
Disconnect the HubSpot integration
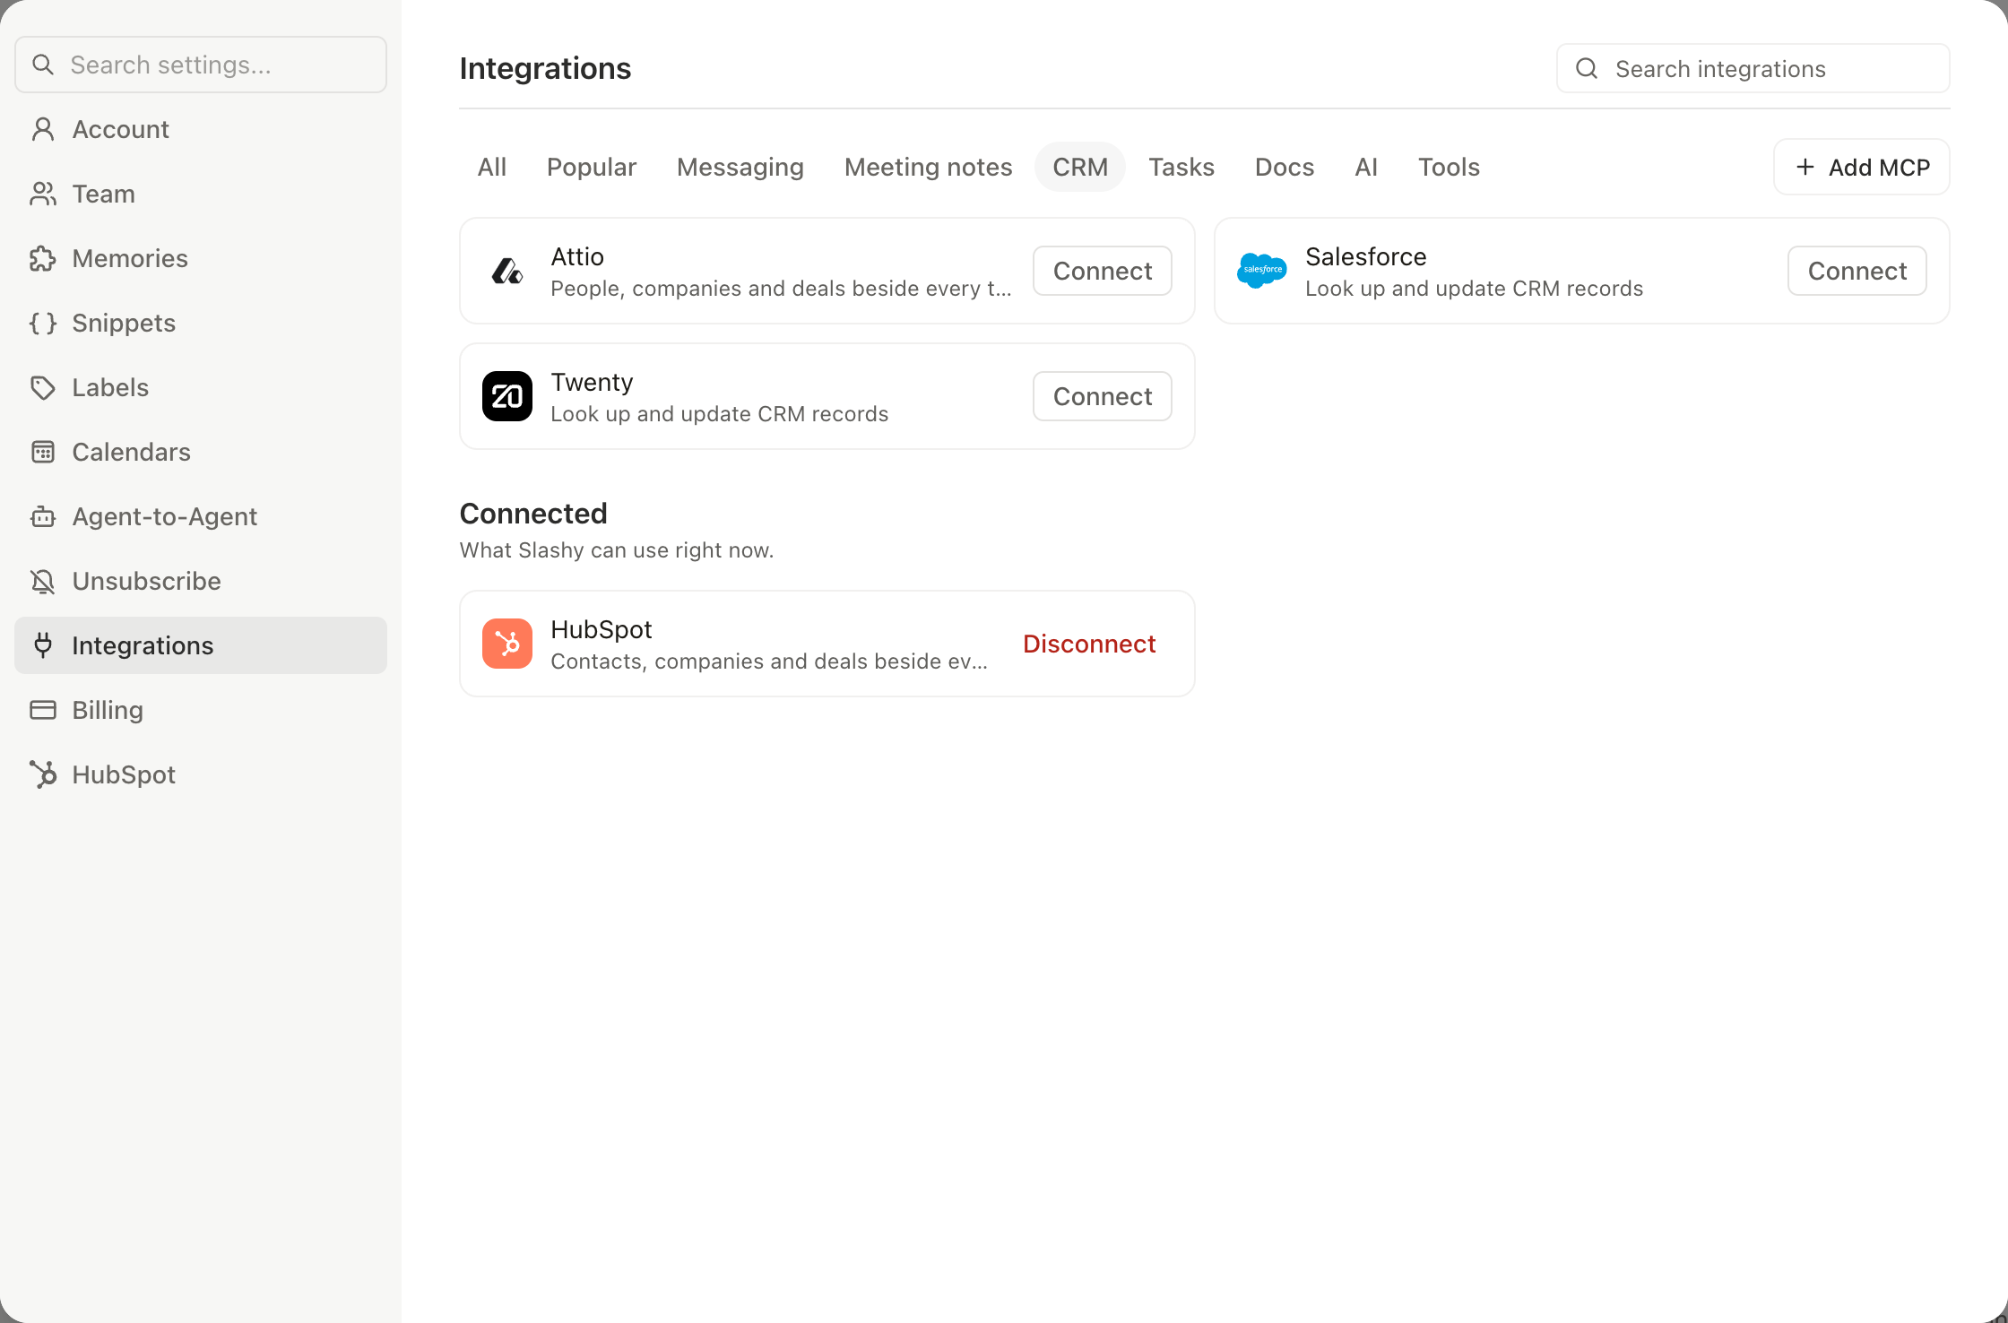point(1089,644)
